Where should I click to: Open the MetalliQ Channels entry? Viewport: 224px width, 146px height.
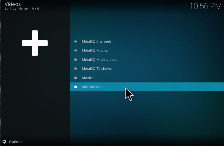[x=147, y=41]
